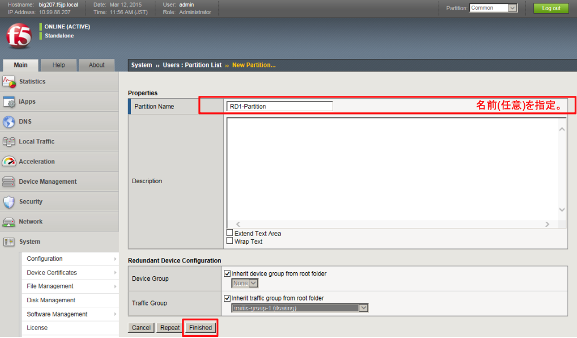Switch to the Main tab
This screenshot has height=338, width=577.
[20, 65]
